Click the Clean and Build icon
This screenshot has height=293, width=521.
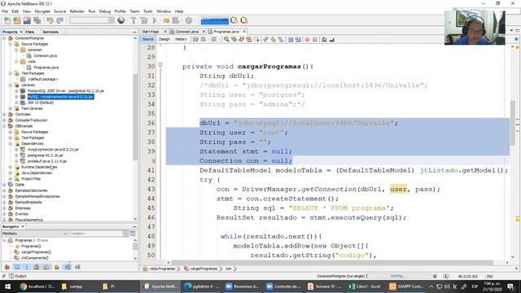(x=144, y=20)
